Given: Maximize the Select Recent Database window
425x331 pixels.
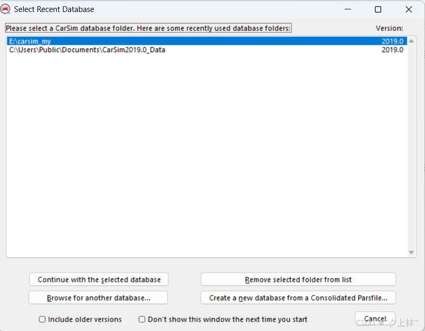Looking at the screenshot, I should (378, 9).
